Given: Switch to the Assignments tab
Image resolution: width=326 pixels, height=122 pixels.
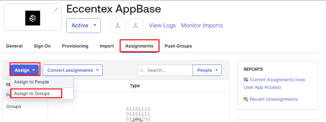Looking at the screenshot, I should 139,46.
